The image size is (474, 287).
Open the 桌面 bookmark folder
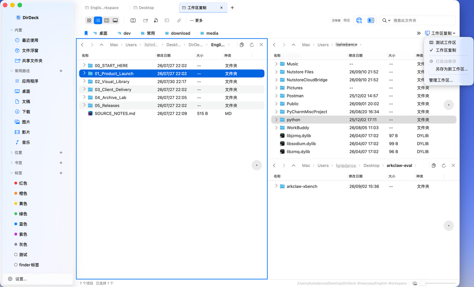click(x=100, y=33)
